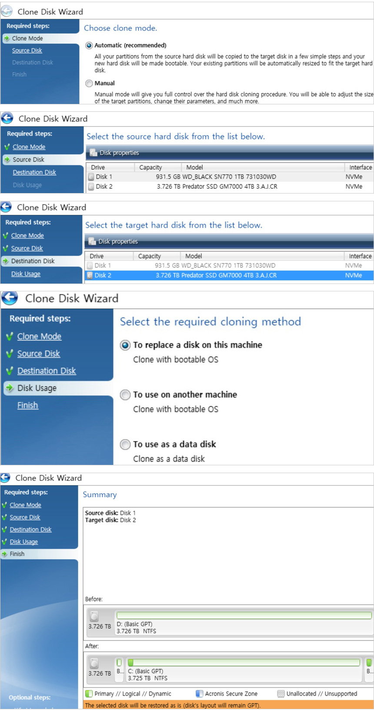Choose To use as a data disk
The height and width of the screenshot is (711, 374).
tap(125, 444)
